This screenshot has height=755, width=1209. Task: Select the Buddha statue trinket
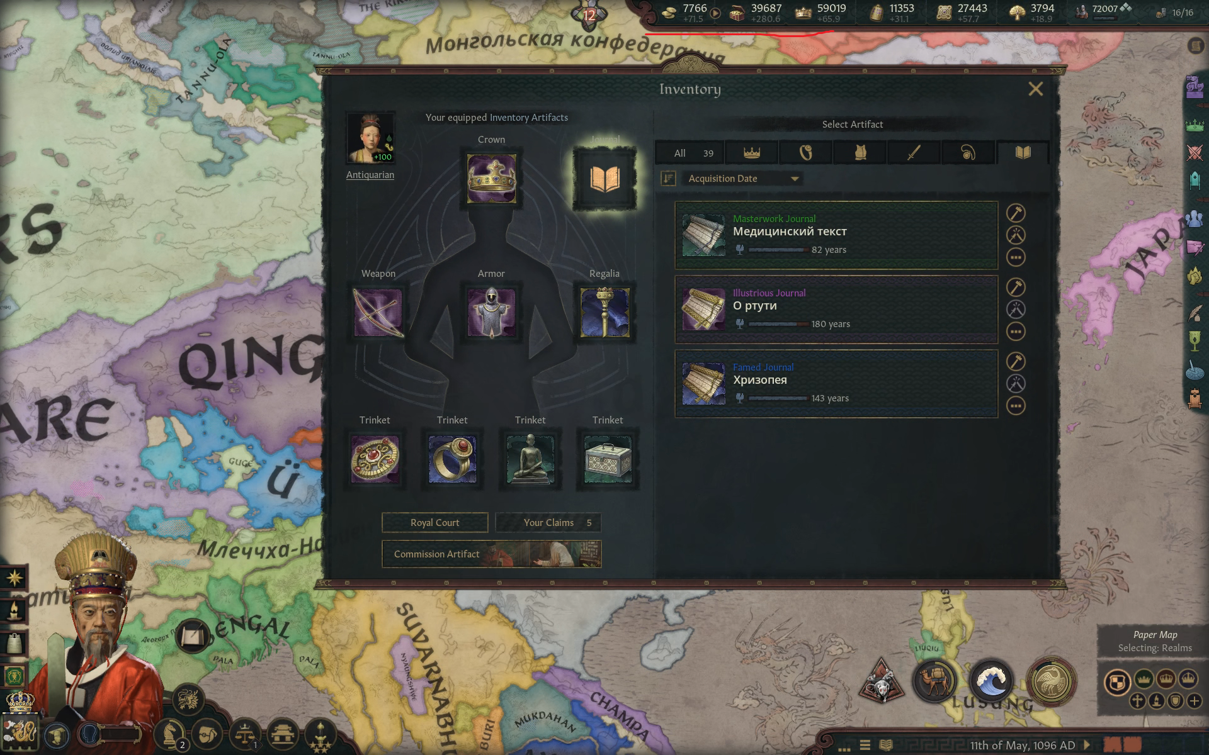point(530,459)
